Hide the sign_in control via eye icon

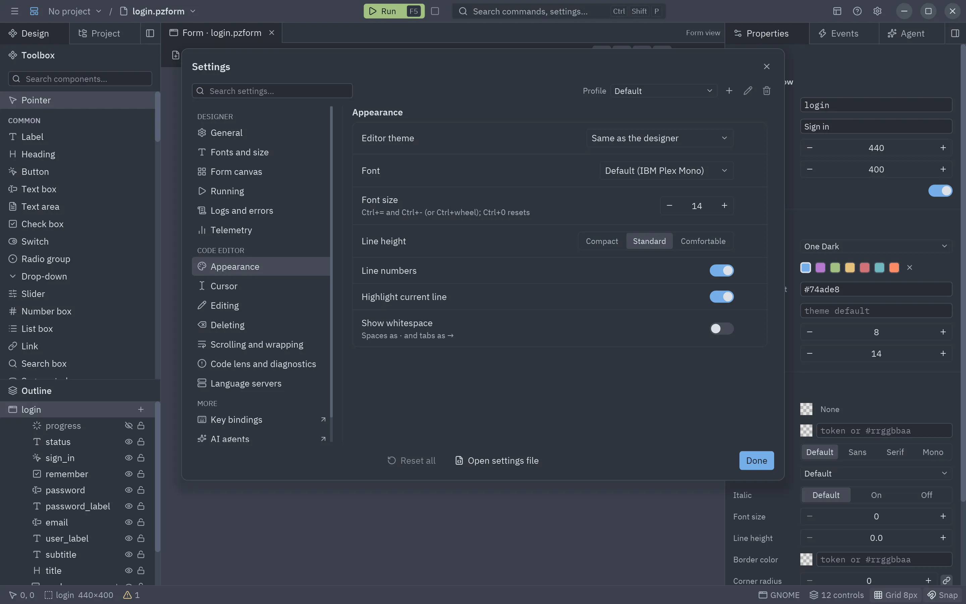(x=128, y=458)
